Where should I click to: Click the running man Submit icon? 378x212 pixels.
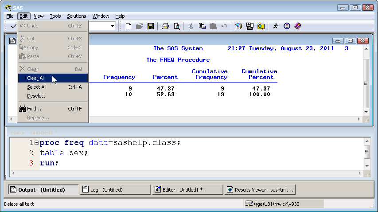click(276, 26)
